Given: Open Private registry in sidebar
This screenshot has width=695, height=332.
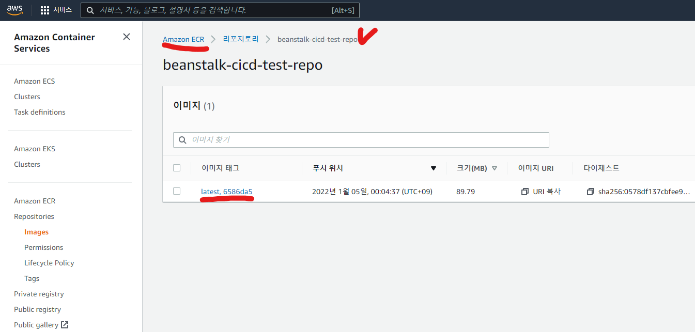Looking at the screenshot, I should 39,294.
